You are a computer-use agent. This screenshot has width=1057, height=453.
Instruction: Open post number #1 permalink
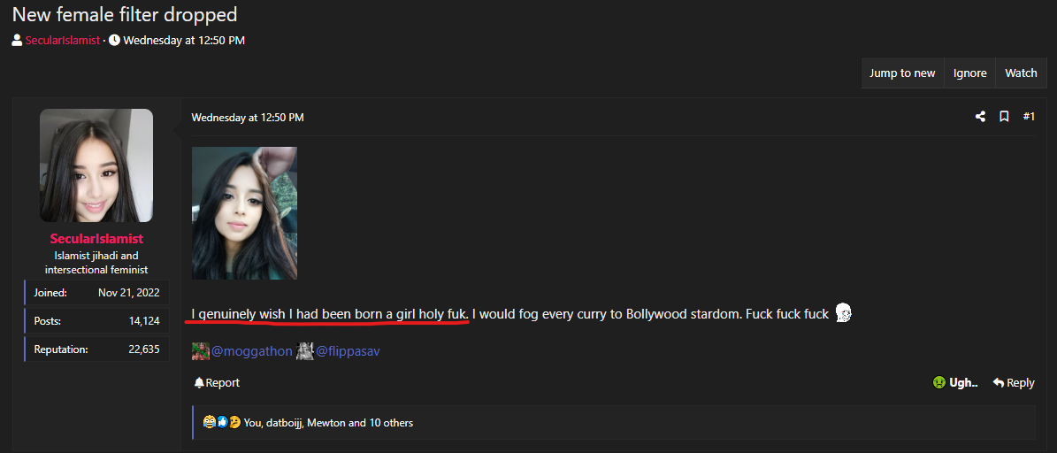tap(1029, 117)
